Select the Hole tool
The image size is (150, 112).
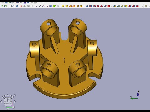(91, 6)
